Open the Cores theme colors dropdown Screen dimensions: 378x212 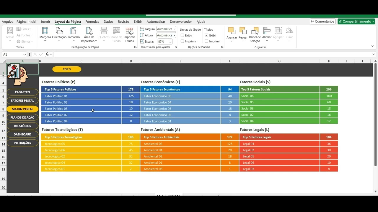click(24, 29)
